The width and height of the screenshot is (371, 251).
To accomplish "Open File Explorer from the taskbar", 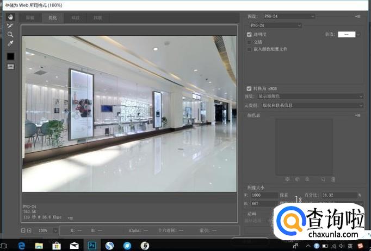I will (39, 246).
